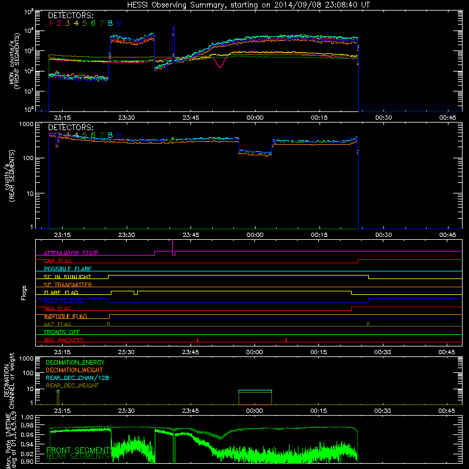Select yellow detector 4 label in front segments legend
469x469 pixels.
click(x=76, y=23)
